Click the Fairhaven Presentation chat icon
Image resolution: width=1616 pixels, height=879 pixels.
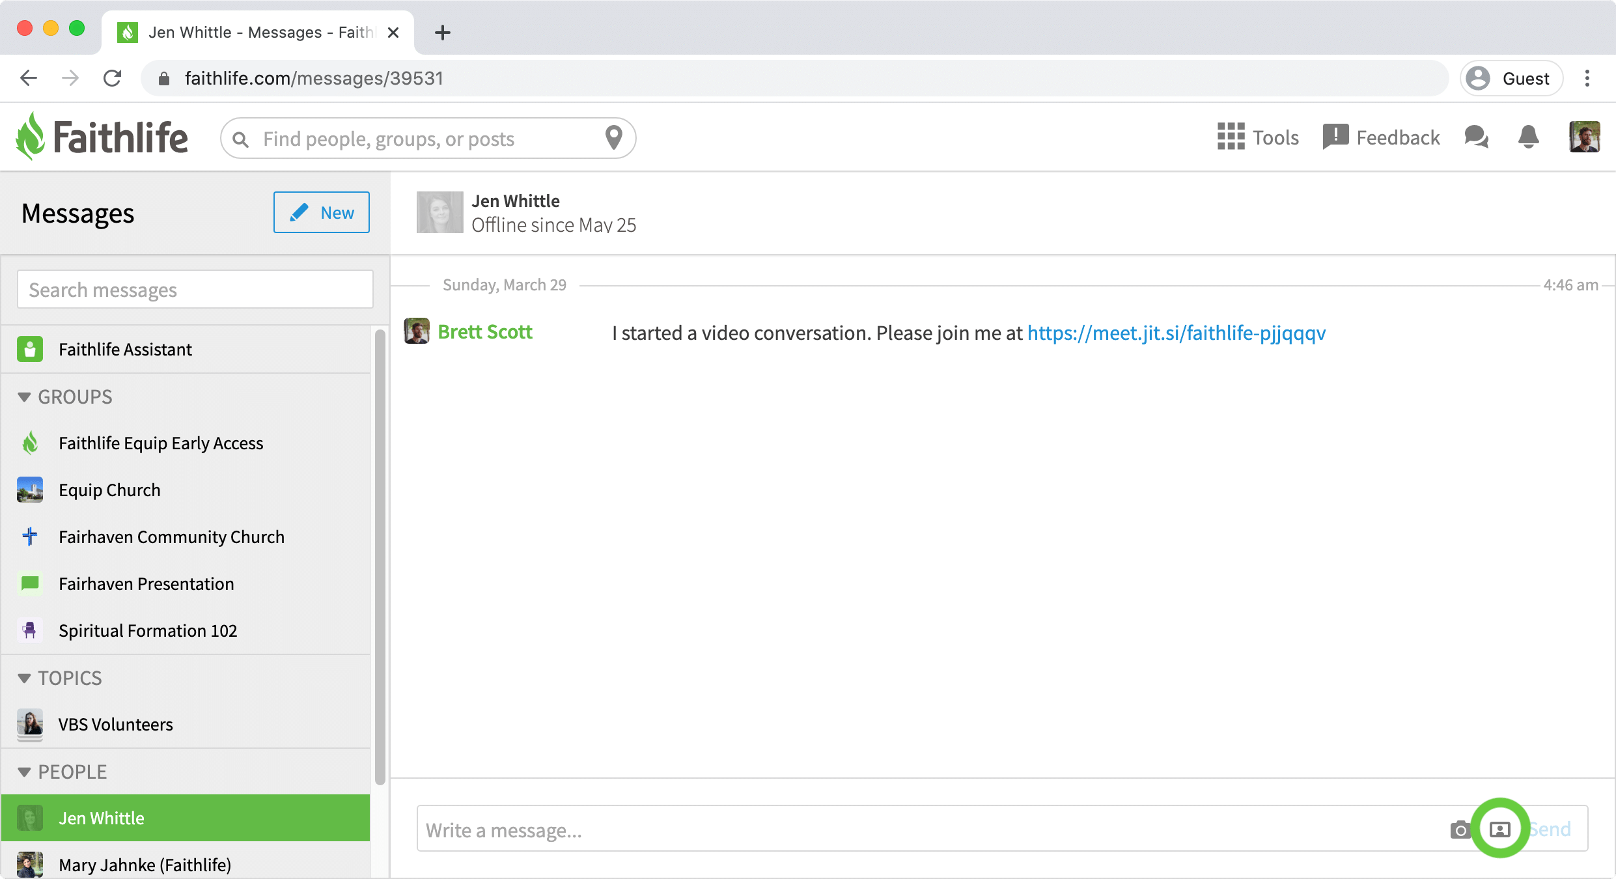pos(30,583)
